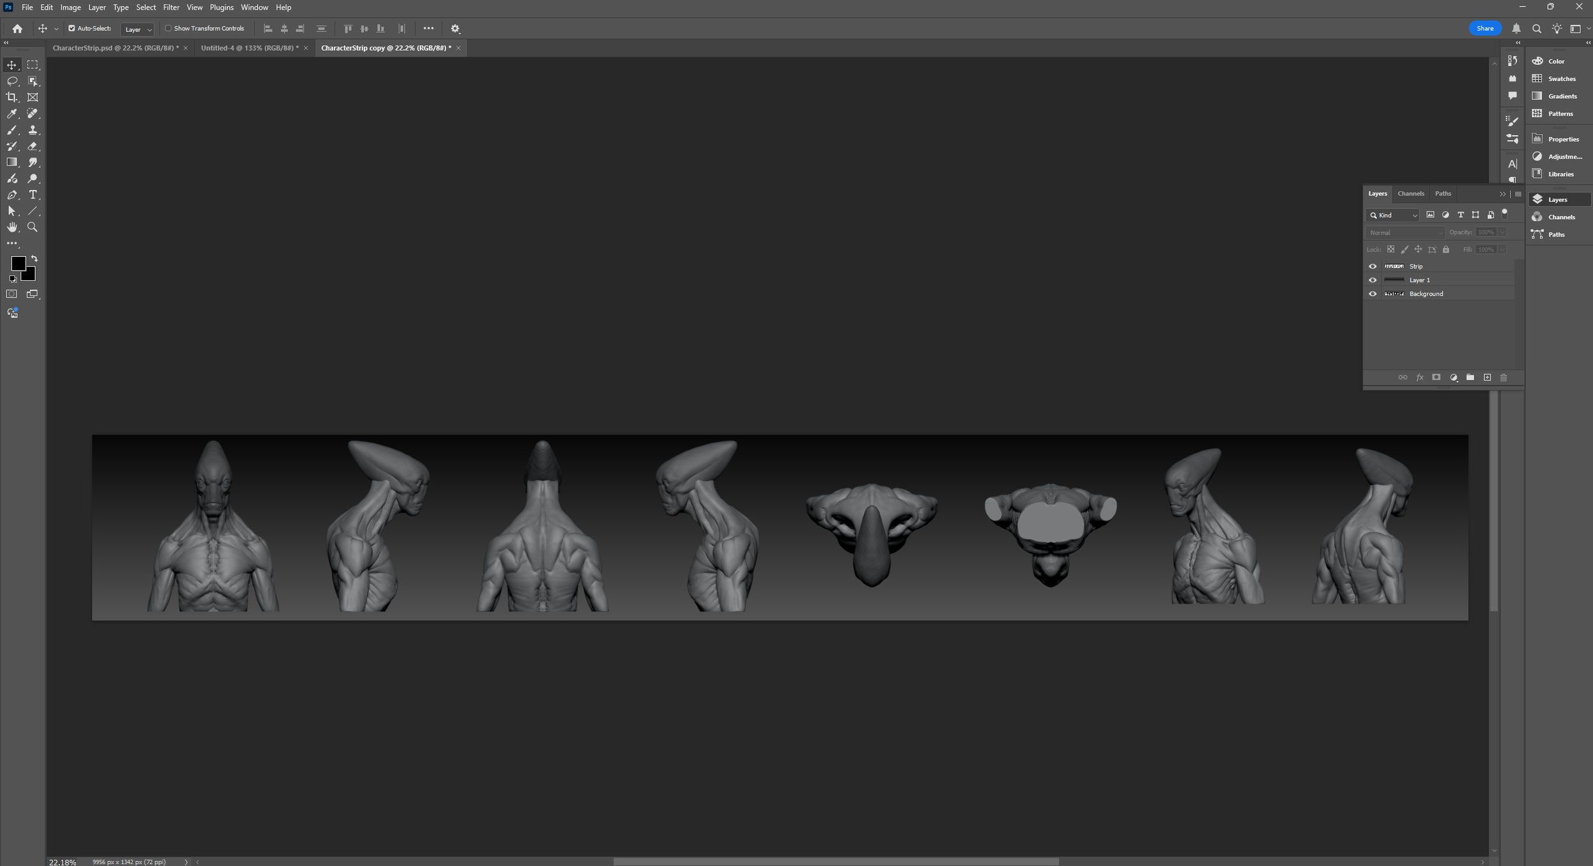Open the Auto-Select Layer dropdown
The height and width of the screenshot is (866, 1593).
pos(138,29)
